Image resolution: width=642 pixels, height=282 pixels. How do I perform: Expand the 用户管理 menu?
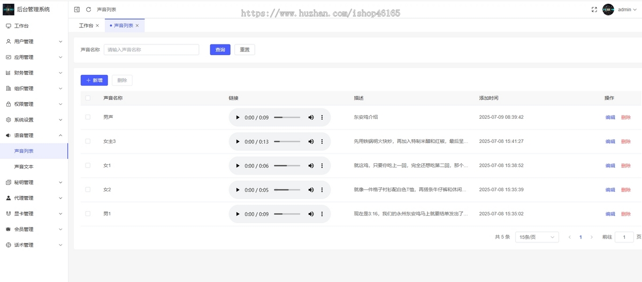click(60, 41)
